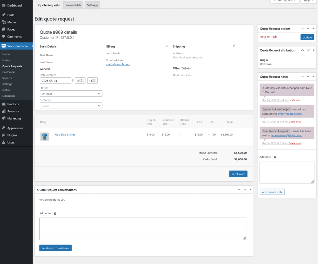
Task: Open the Status dropdown showing On-hold
Action: pos(71,94)
